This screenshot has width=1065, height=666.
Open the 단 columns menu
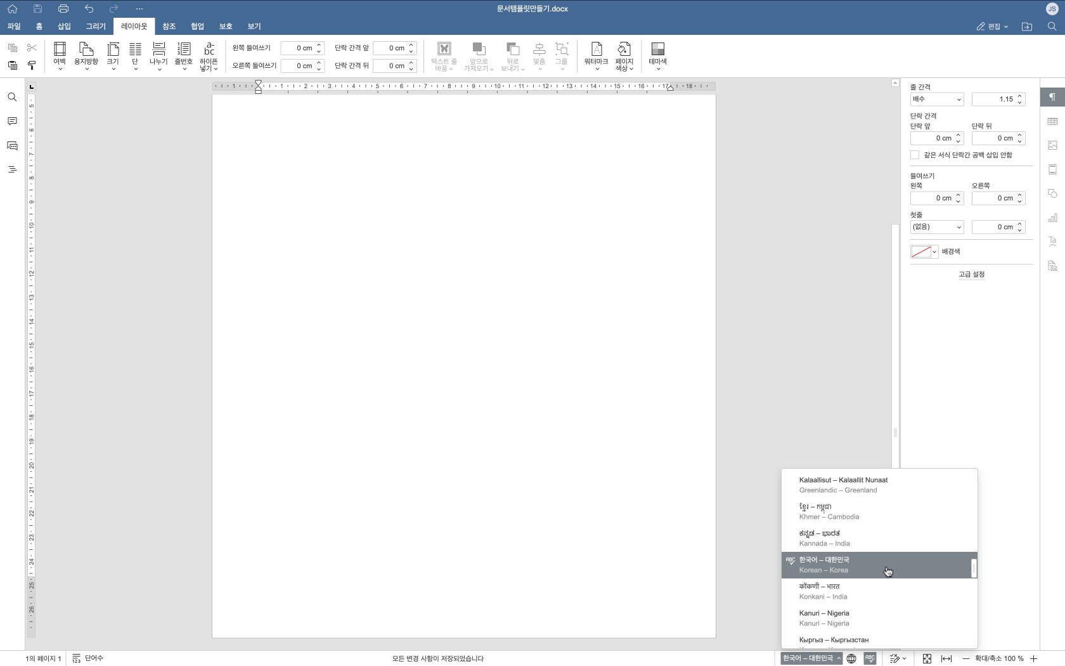click(135, 56)
